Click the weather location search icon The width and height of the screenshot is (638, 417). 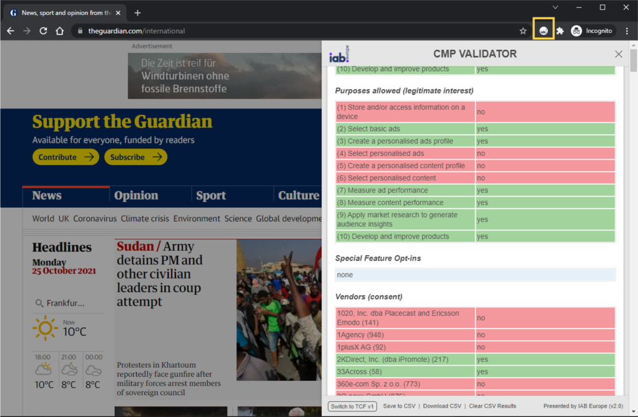point(39,303)
